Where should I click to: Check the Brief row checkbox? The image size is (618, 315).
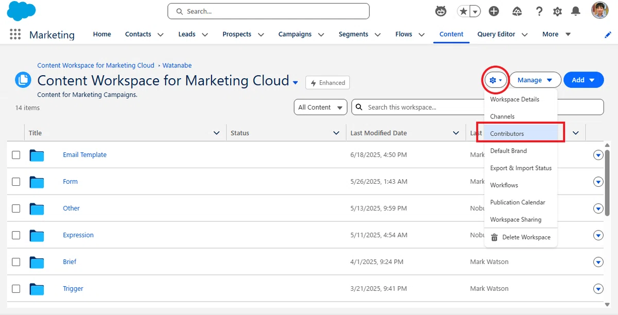click(x=16, y=262)
